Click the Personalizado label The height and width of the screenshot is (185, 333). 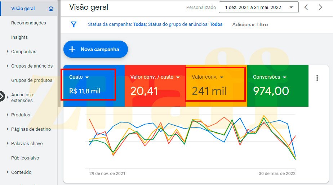click(x=201, y=8)
